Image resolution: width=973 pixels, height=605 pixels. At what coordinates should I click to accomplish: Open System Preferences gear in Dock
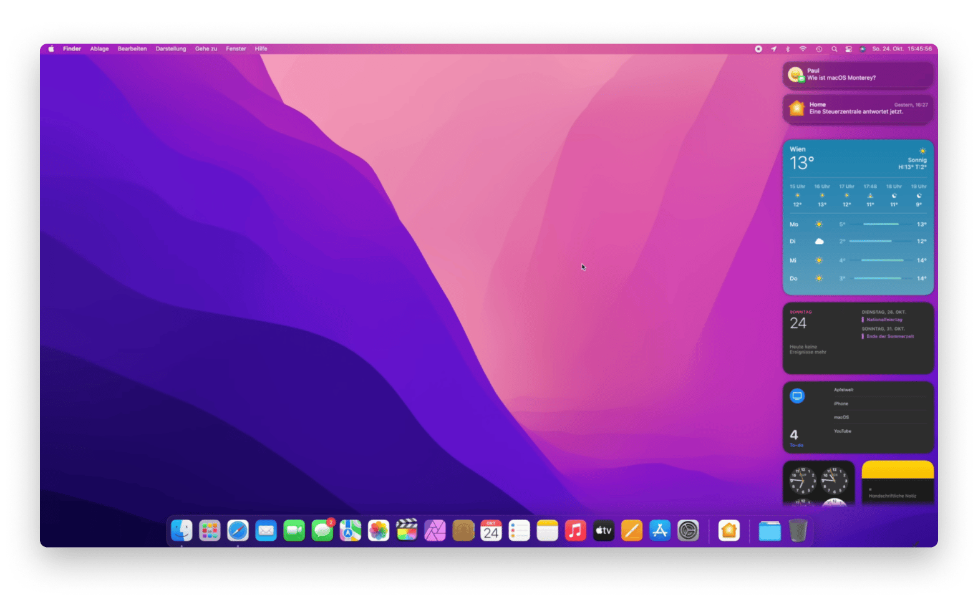689,531
